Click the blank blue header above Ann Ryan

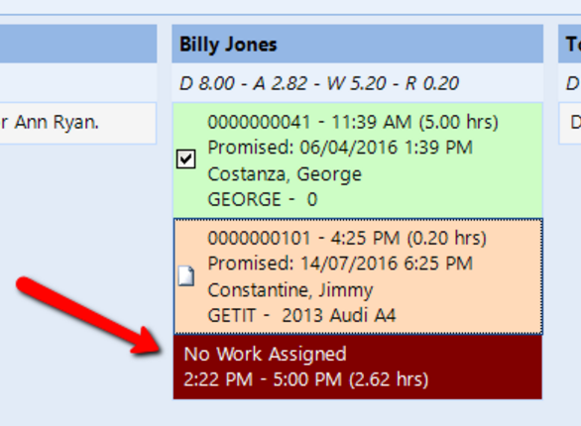tap(78, 44)
